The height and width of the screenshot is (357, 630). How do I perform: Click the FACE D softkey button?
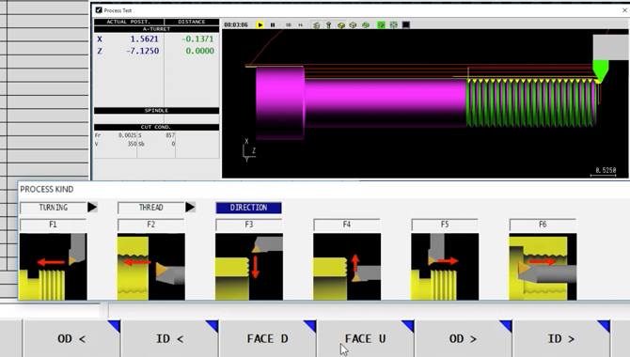pos(268,338)
